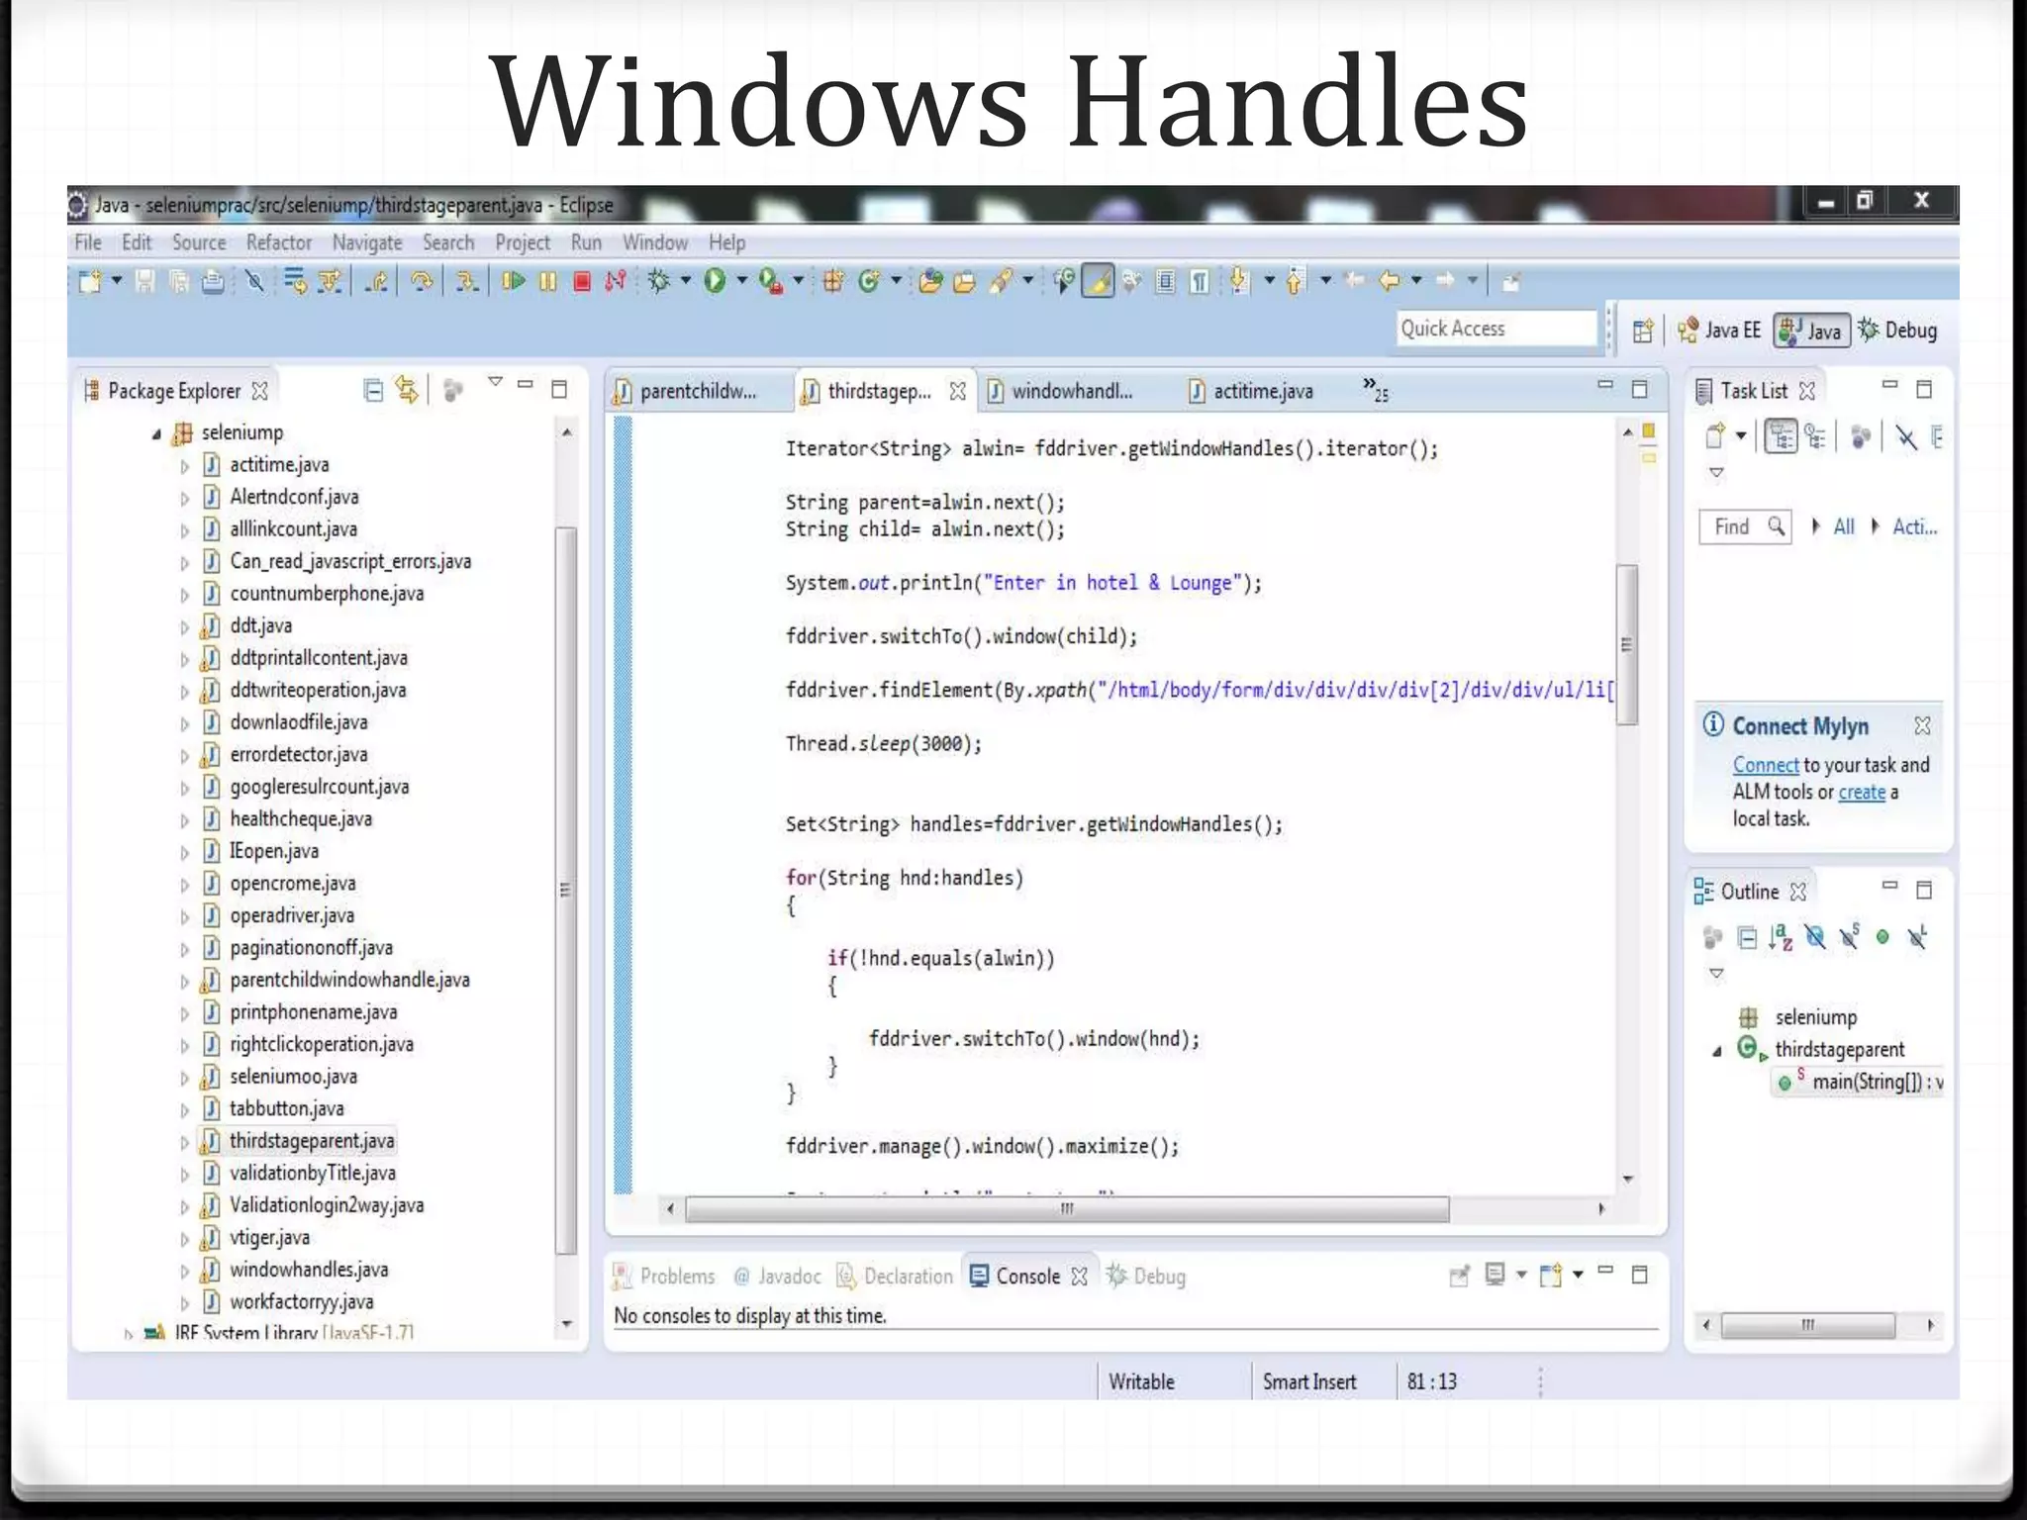The height and width of the screenshot is (1520, 2027).
Task: Open the Project menu
Action: coord(523,242)
